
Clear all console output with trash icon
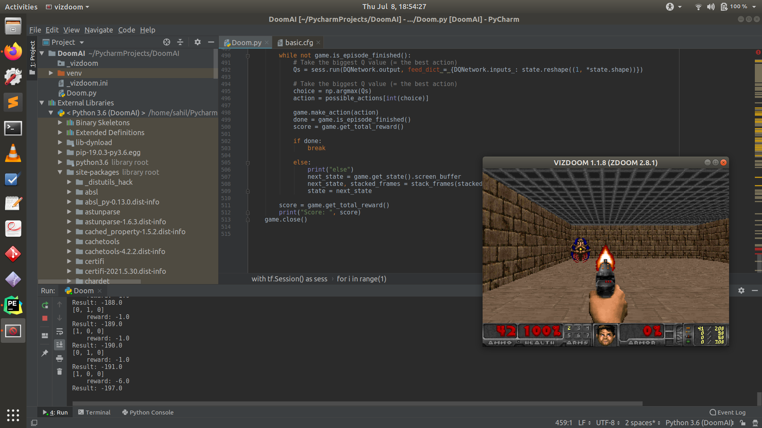pyautogui.click(x=60, y=371)
